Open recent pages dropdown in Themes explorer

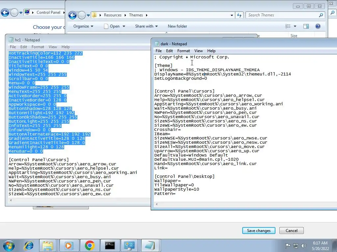[88, 15]
